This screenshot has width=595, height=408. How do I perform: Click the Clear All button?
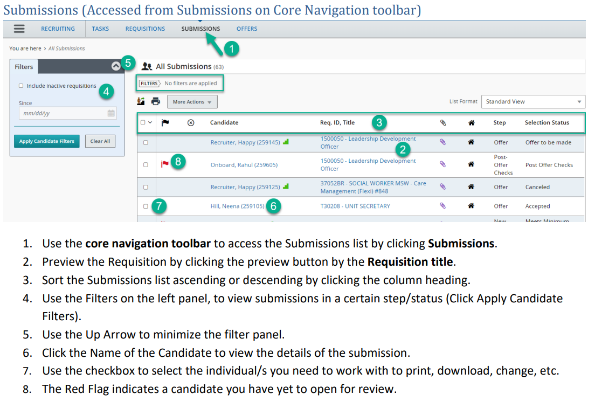[100, 141]
